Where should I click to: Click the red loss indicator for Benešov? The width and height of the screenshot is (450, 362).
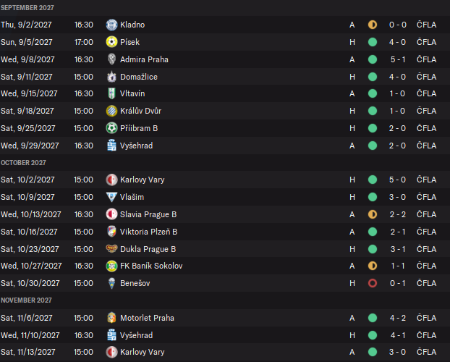[x=373, y=283]
